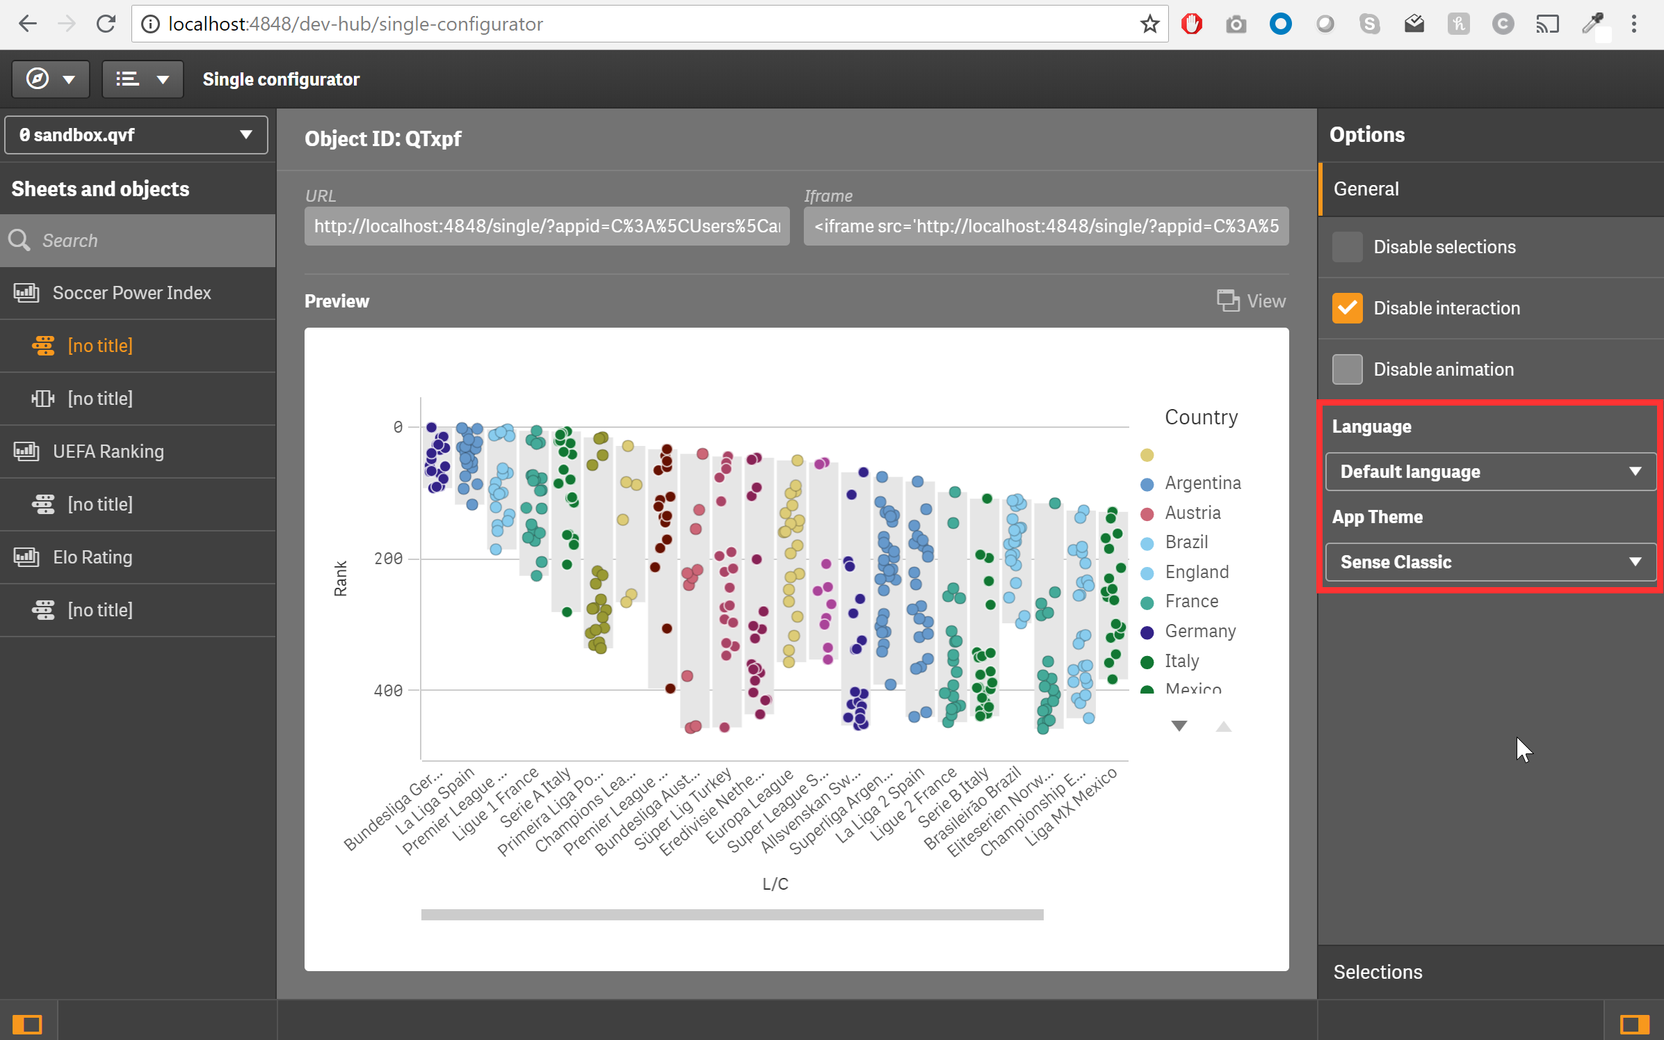Click the home/dashboard icon top-left
This screenshot has height=1040, width=1664.
pyautogui.click(x=37, y=79)
